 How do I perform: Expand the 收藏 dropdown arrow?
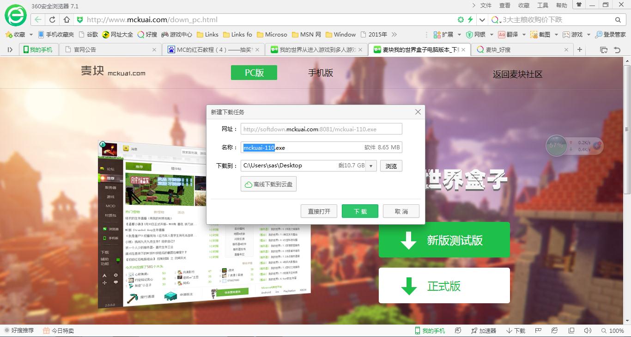pyautogui.click(x=31, y=35)
